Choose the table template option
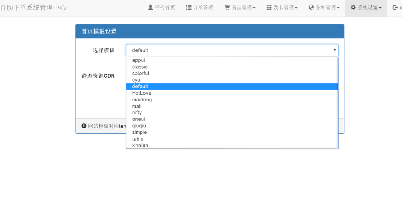Image resolution: width=402 pixels, height=199 pixels. [232, 139]
